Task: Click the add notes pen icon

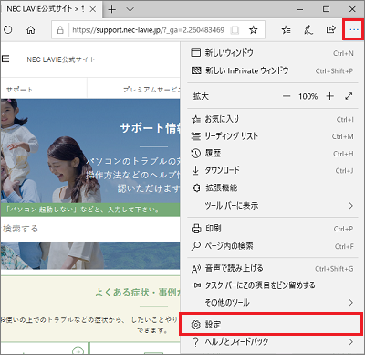Action: coord(308,30)
